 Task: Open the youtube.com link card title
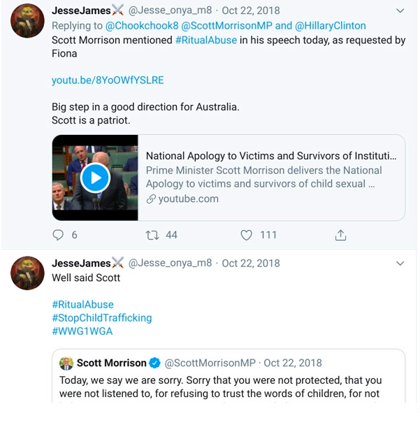pos(271,156)
